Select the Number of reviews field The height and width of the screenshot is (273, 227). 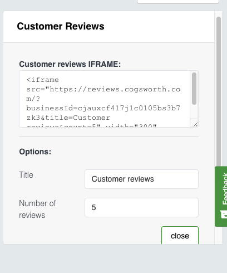141,207
